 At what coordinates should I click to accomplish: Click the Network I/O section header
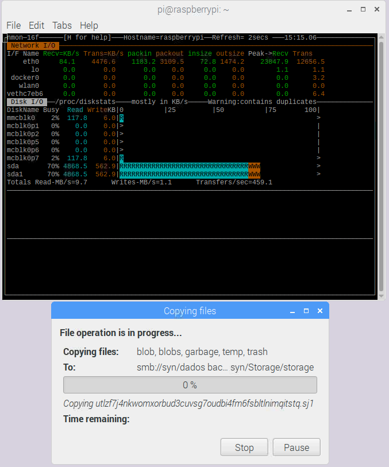coord(33,45)
